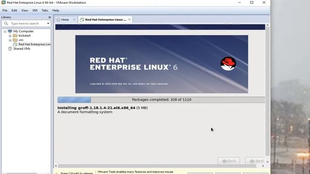Click the VMware Workstation title bar icon
Image resolution: width=310 pixels, height=174 pixels.
pos(3,2)
